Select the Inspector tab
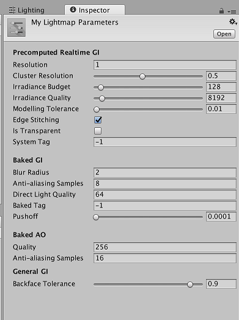The image size is (239, 320). pos(95,10)
